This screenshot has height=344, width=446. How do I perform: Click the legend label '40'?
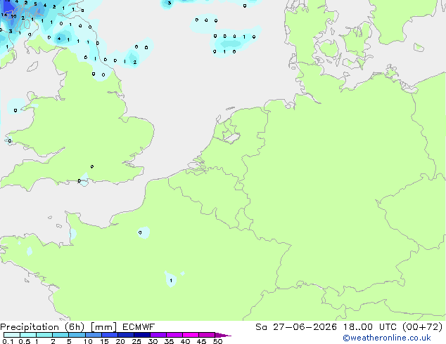[185, 341]
